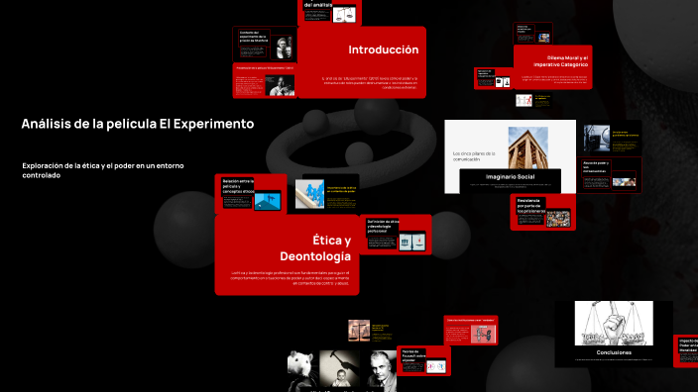
Task: Click the sepia justice scales image
Action: point(359,331)
